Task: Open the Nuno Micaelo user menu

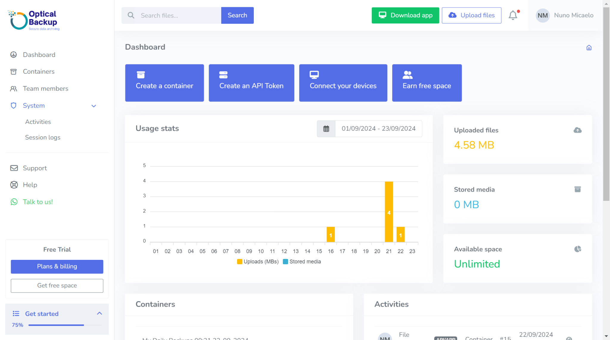Action: (x=564, y=15)
